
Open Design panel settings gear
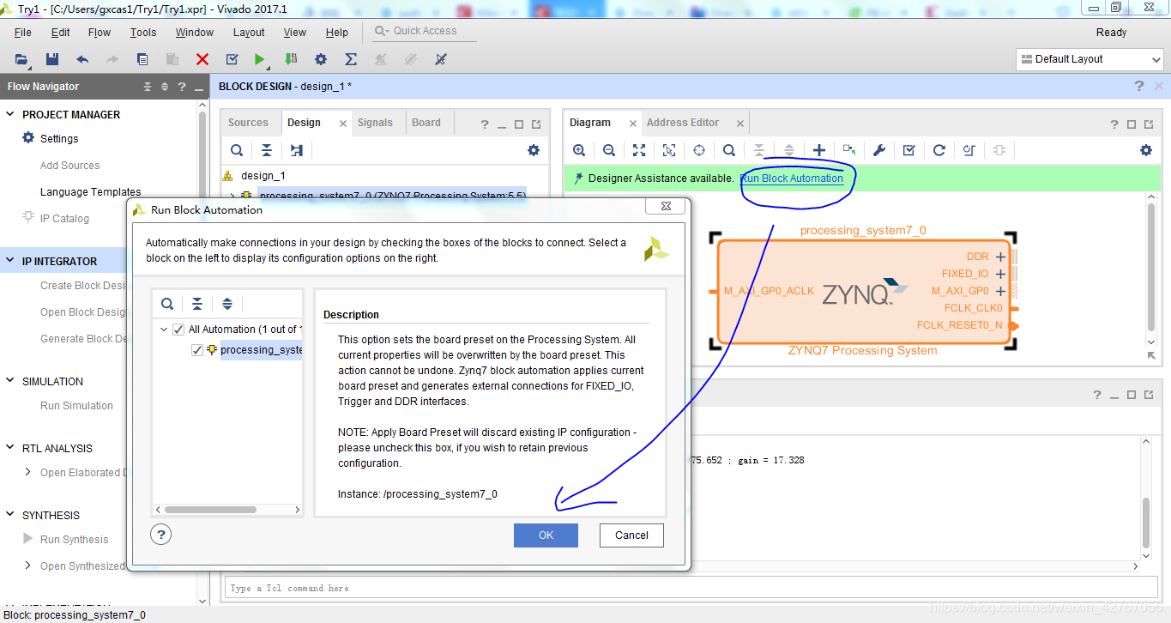pos(534,150)
